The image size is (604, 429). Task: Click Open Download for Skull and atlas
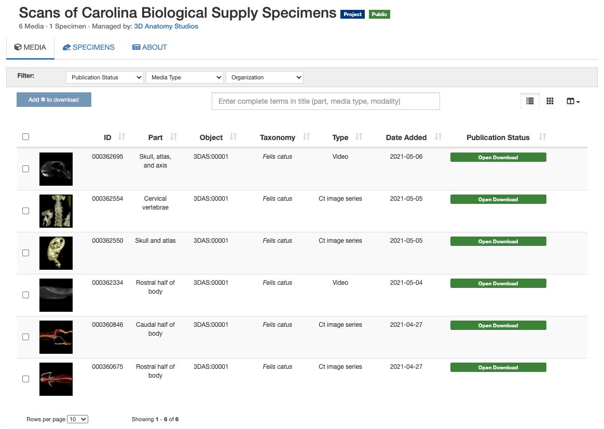[498, 241]
